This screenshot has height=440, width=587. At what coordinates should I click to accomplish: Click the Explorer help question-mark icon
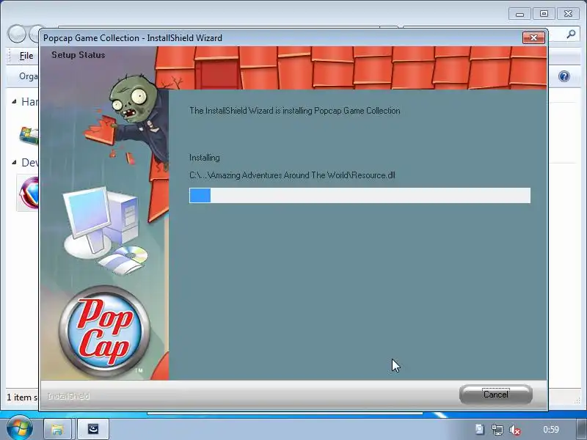pyautogui.click(x=564, y=76)
